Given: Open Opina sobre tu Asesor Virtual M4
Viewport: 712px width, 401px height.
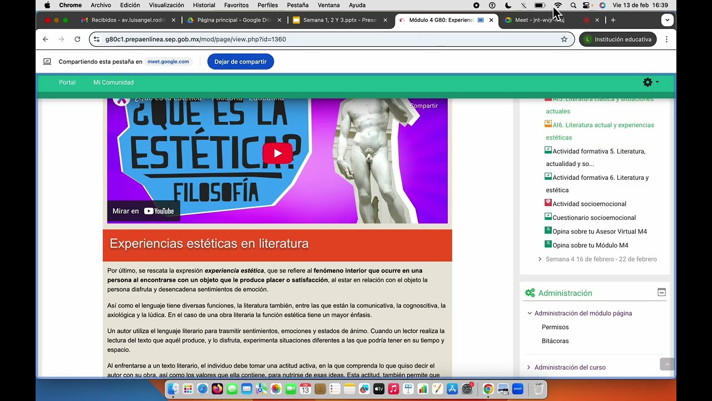Looking at the screenshot, I should 600,232.
